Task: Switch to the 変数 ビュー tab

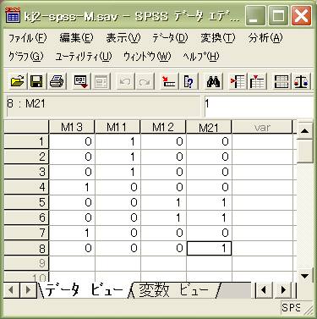Action: point(174,289)
